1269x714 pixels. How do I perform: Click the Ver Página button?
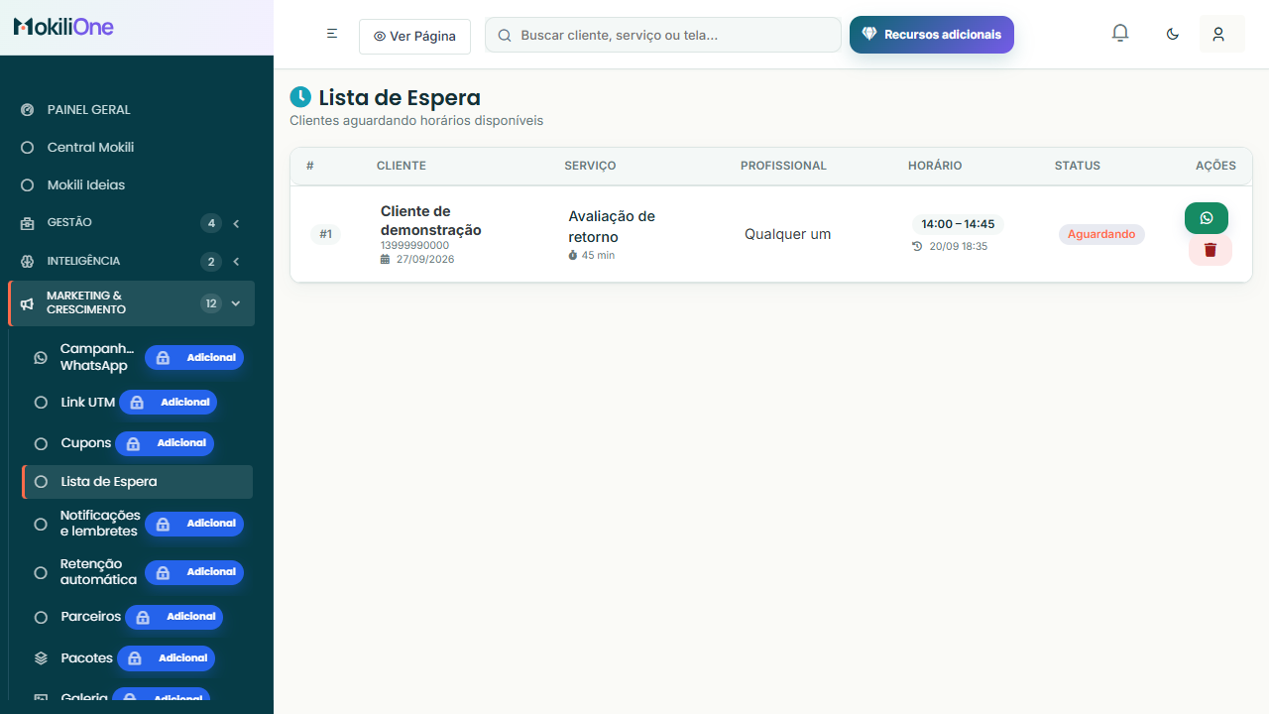(414, 36)
